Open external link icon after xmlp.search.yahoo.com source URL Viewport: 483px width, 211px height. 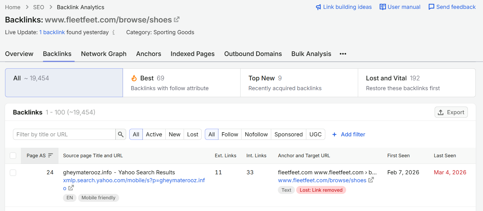[x=71, y=188]
